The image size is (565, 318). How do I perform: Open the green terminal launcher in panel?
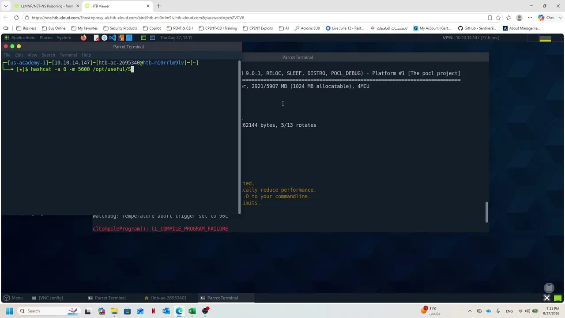(x=143, y=38)
